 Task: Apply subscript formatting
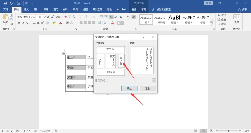[x=38, y=23]
